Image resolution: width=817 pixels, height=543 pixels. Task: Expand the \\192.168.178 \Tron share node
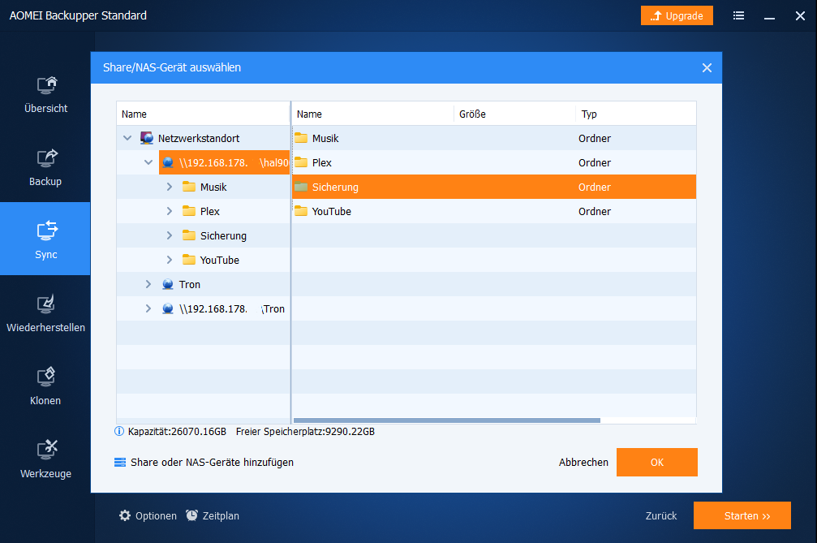(148, 308)
